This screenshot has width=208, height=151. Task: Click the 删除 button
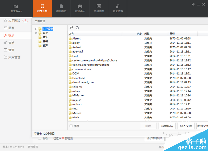[x=148, y=126]
